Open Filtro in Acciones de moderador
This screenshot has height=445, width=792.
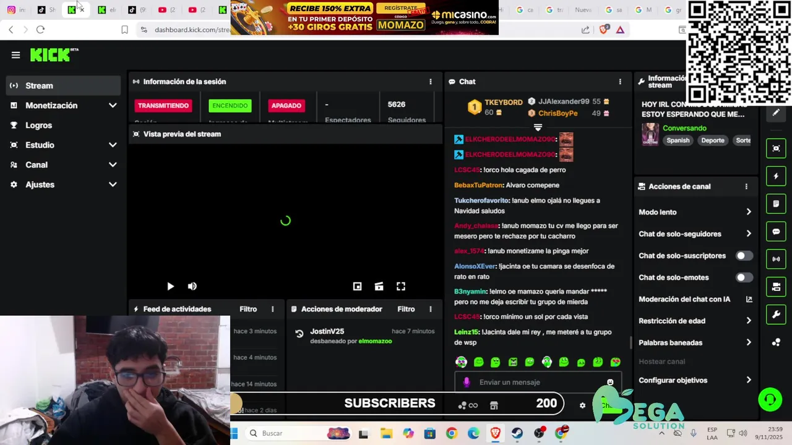click(x=406, y=309)
